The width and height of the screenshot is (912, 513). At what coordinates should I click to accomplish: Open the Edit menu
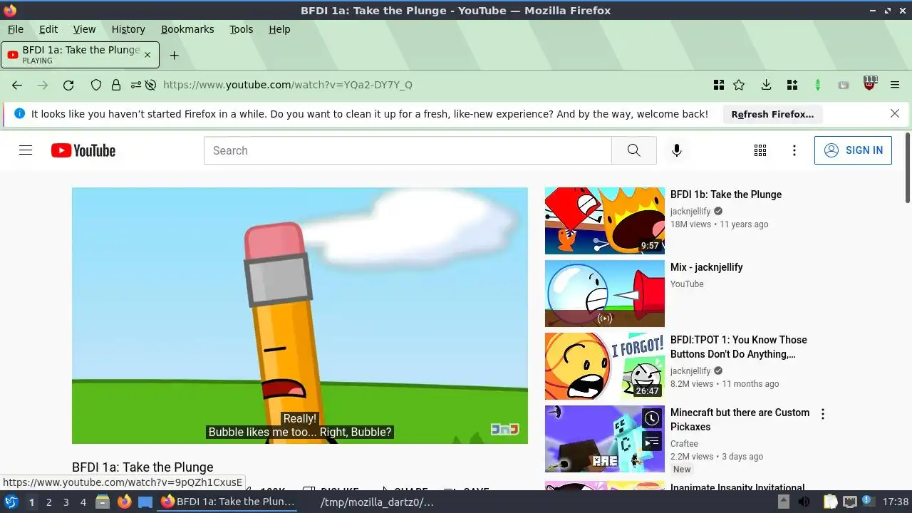pos(48,29)
